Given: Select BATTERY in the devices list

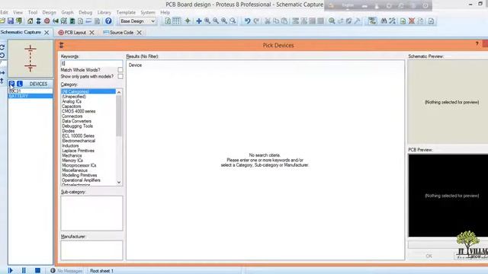Looking at the screenshot, I should pyautogui.click(x=30, y=96).
